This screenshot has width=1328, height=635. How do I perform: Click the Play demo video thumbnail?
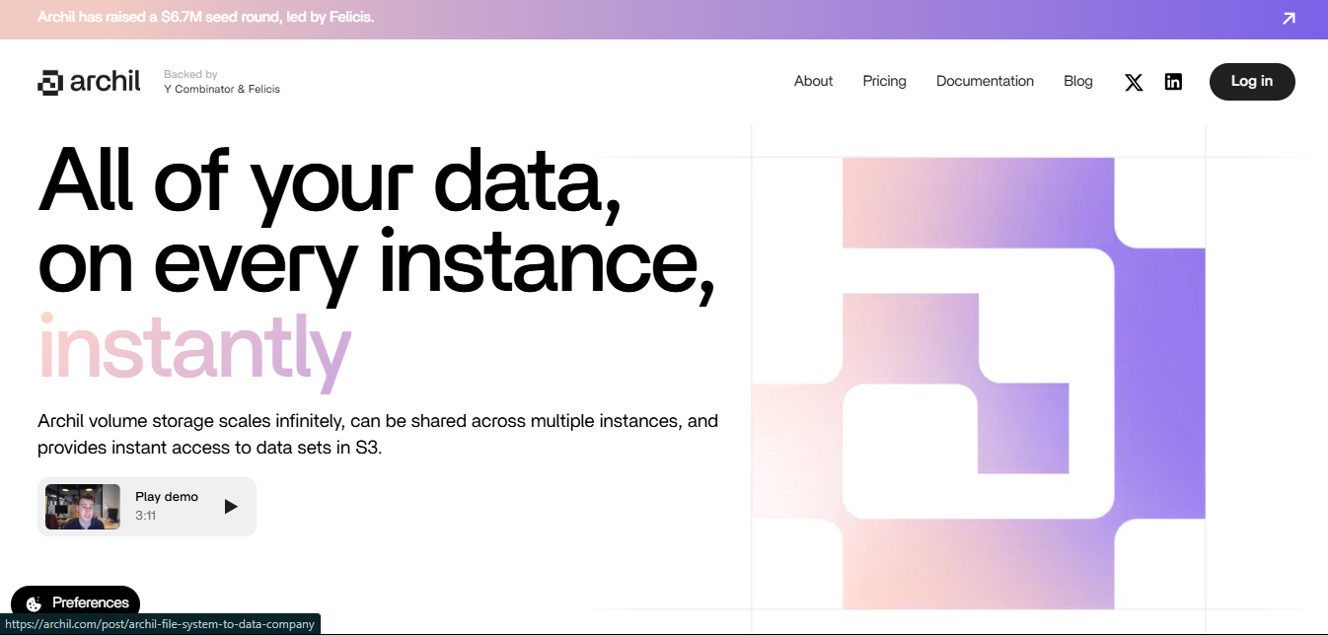coord(83,507)
